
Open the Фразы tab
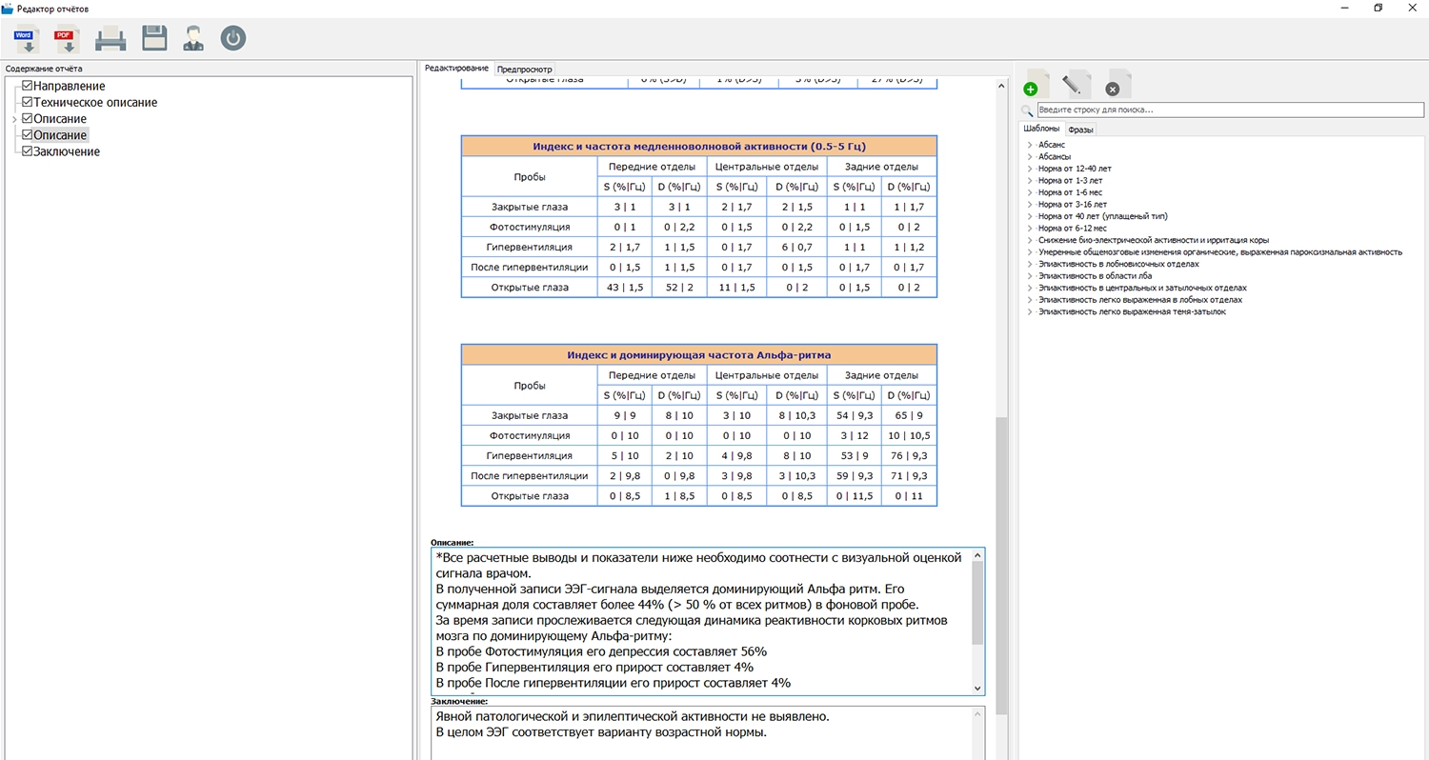pyautogui.click(x=1080, y=129)
